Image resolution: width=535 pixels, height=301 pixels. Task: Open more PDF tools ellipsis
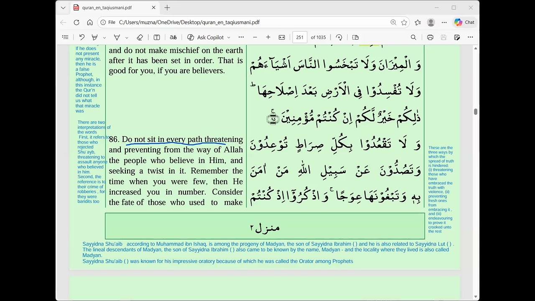tap(241, 37)
